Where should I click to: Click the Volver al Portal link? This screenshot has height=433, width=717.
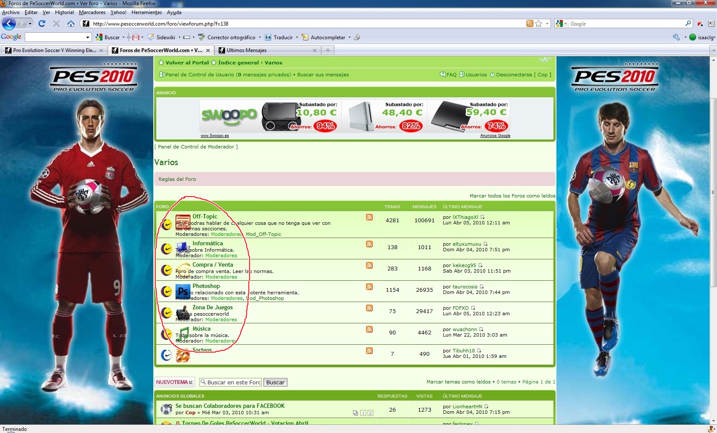pyautogui.click(x=187, y=63)
